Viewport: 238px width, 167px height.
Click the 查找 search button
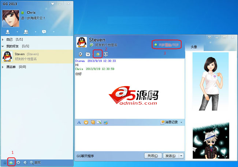pos(35,163)
